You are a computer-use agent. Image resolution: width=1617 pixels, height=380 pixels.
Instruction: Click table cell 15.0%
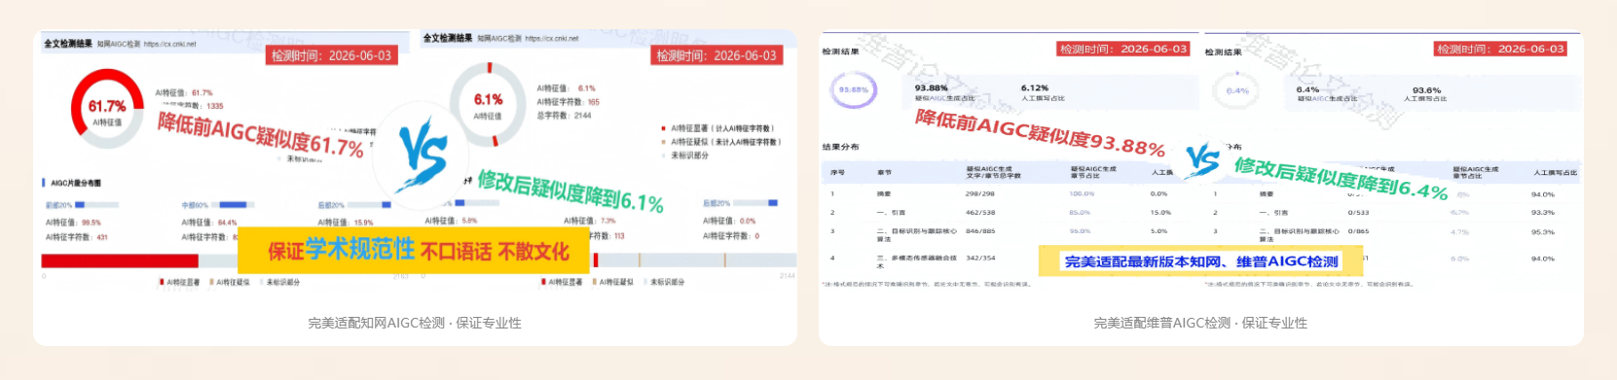[x=1160, y=212]
